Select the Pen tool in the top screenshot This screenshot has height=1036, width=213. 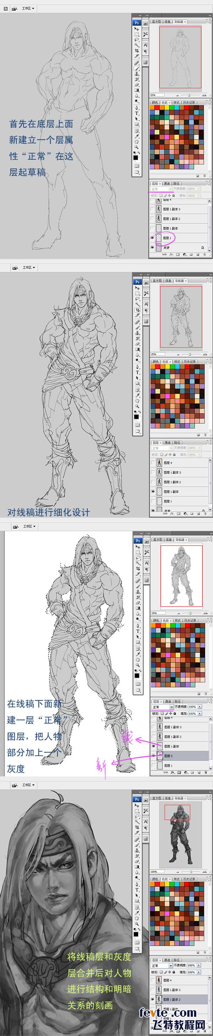pos(137,107)
